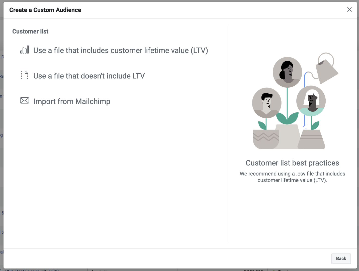Viewport: 359px width, 271px height.
Task: Click the 'Customer list' section heading
Action: pos(30,31)
